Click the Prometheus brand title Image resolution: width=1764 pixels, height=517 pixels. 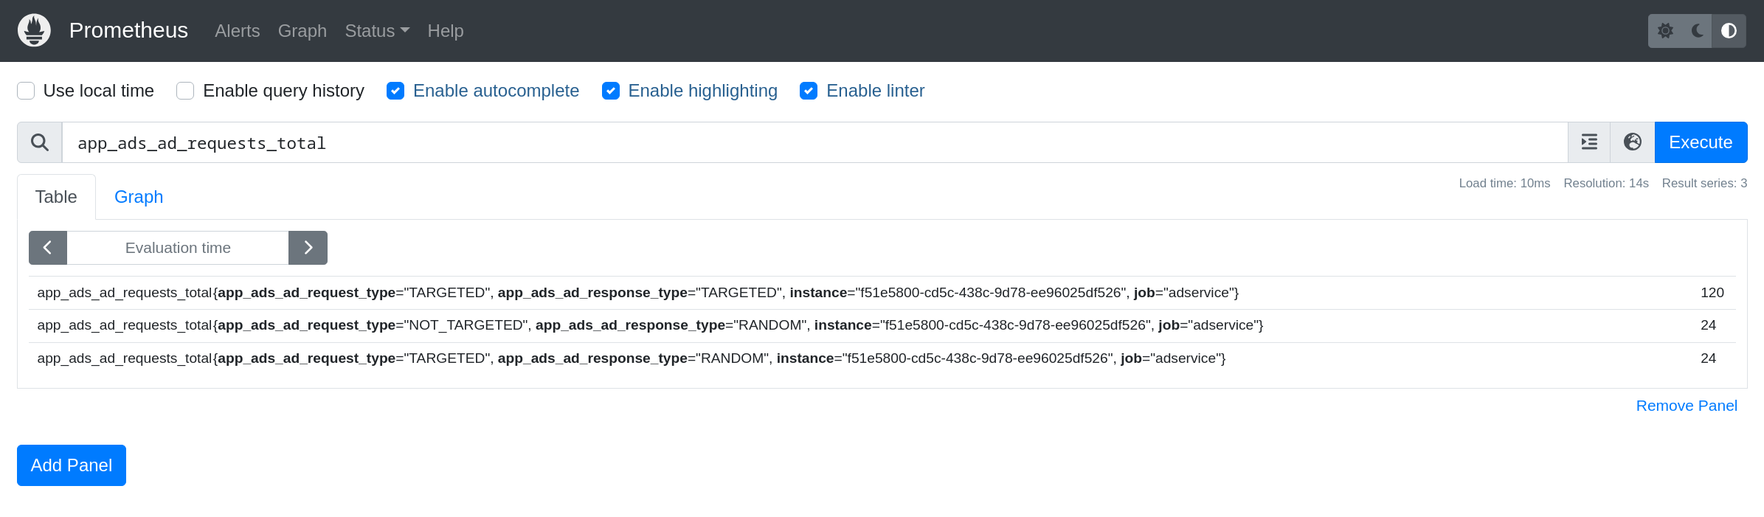tap(128, 30)
